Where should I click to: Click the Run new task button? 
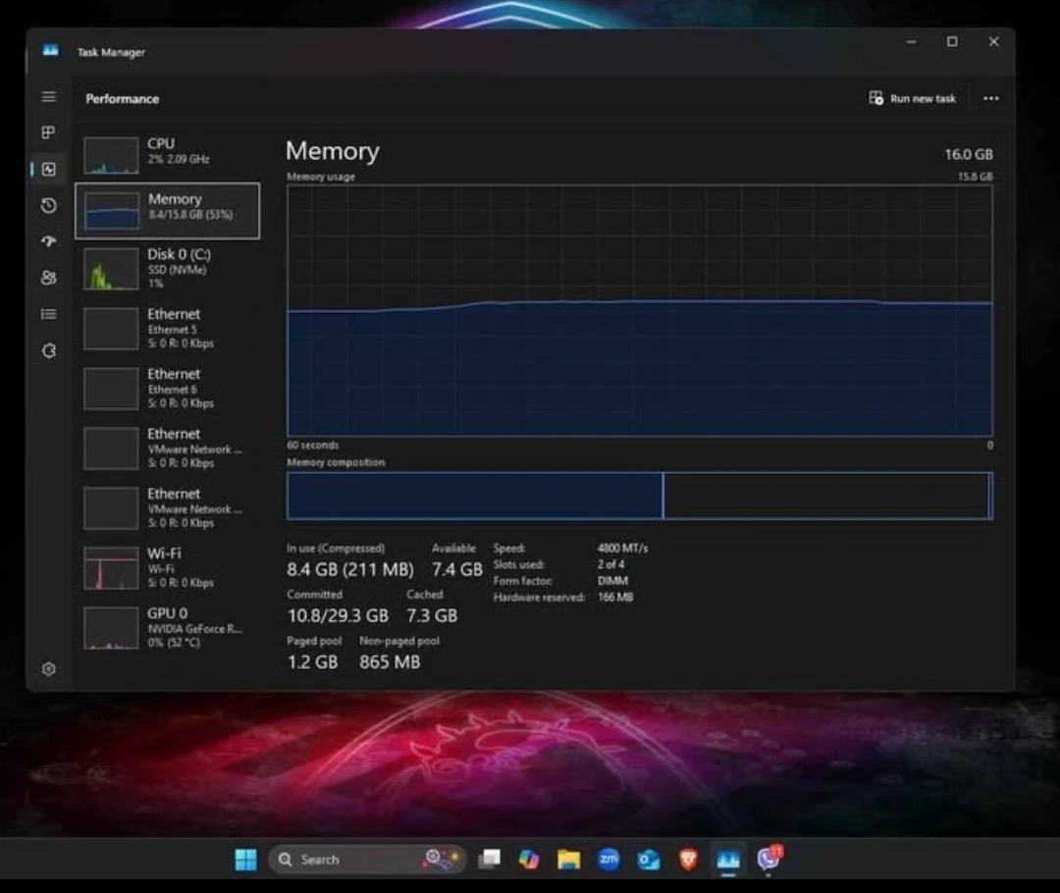912,98
